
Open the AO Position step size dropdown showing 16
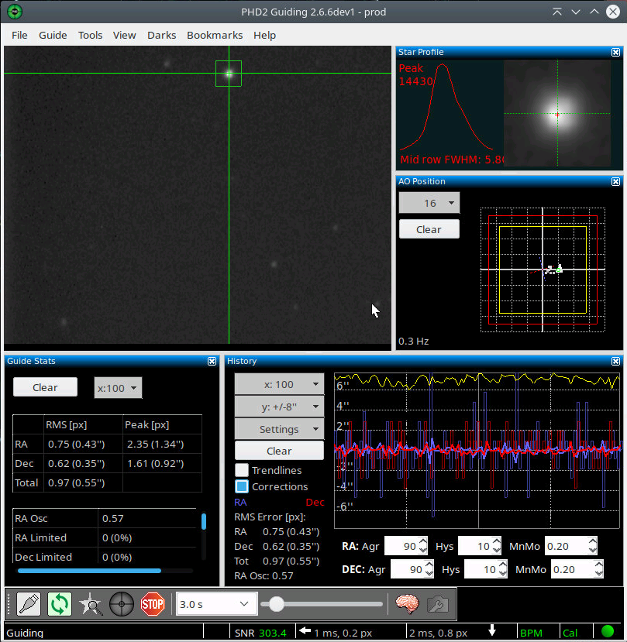tap(429, 202)
